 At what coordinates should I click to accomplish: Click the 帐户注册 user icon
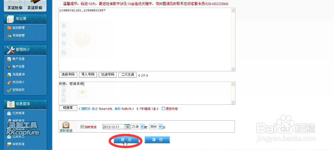(9, 67)
